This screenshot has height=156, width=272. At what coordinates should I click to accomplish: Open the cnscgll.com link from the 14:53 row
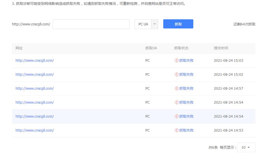coord(35,130)
